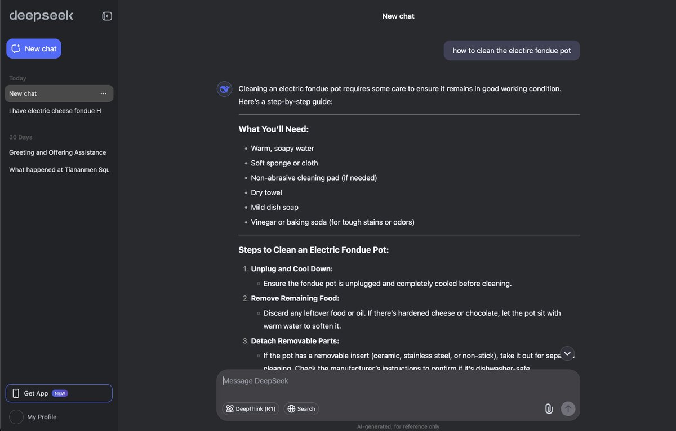Open 'What happened at Tiananmen Squ' chat
This screenshot has height=431, width=676.
(59, 170)
